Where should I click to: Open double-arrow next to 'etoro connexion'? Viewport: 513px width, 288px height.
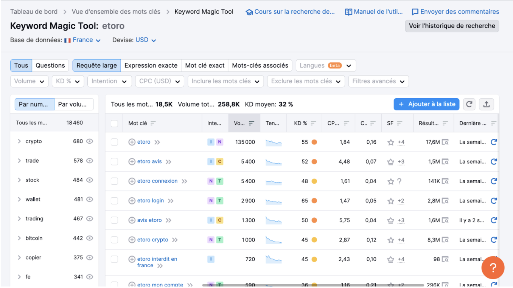click(x=184, y=181)
